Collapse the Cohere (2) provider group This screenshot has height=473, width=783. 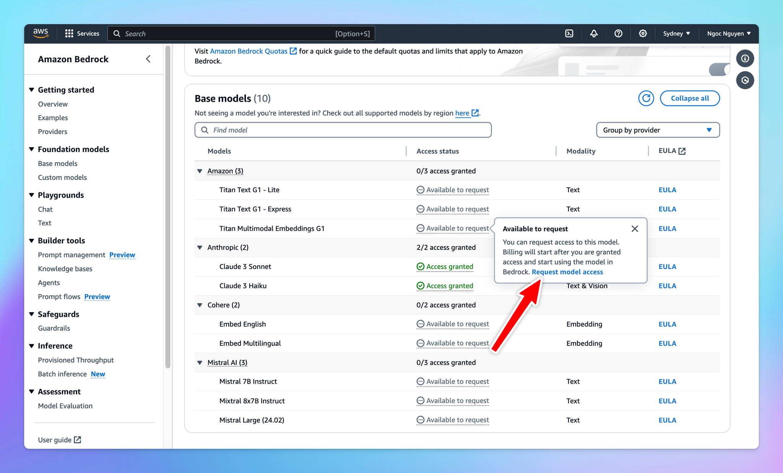tap(200, 305)
